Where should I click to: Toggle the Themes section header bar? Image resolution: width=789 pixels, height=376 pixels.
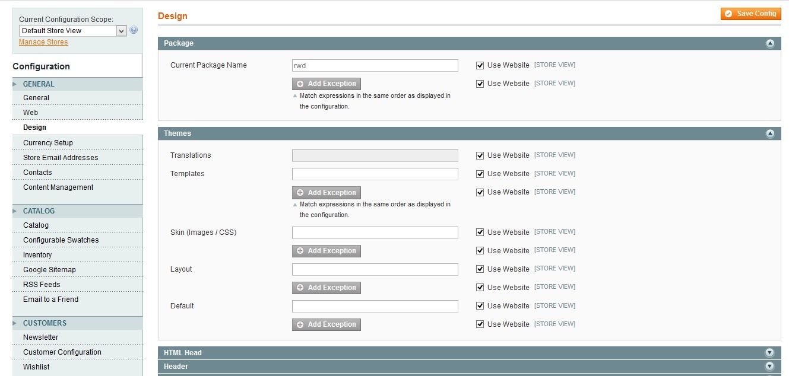click(469, 133)
